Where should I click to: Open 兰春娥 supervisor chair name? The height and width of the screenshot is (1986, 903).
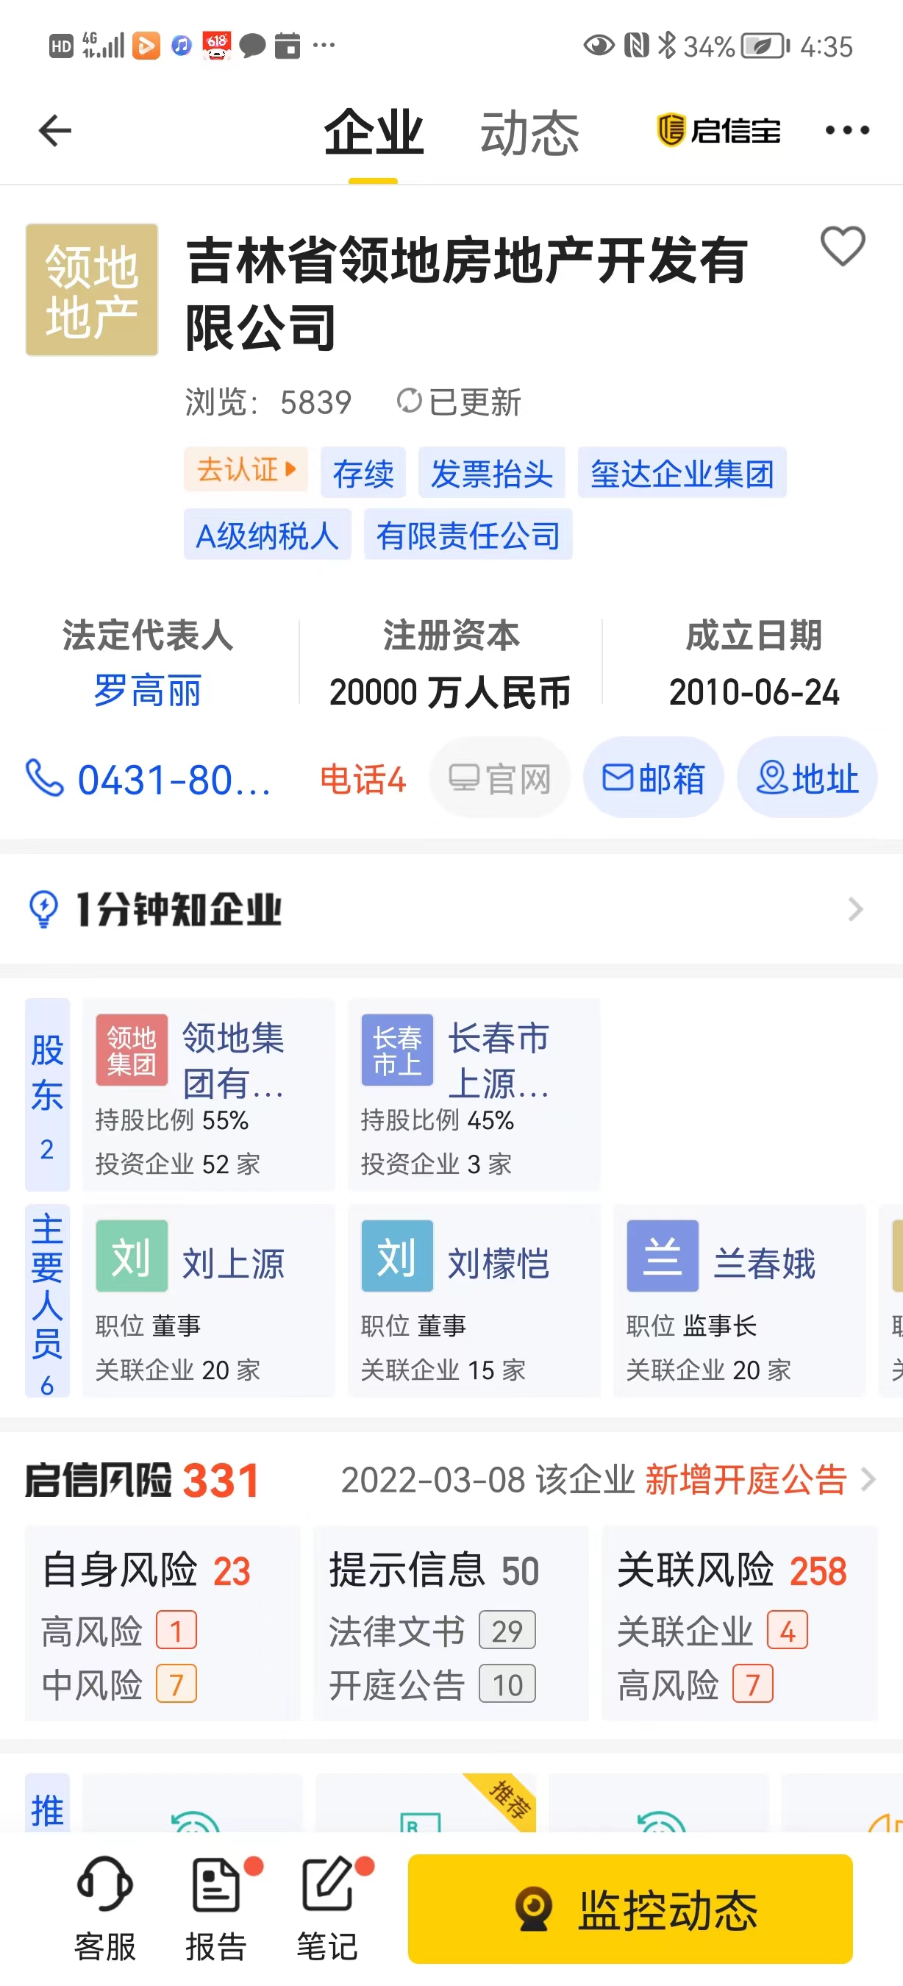(764, 1264)
